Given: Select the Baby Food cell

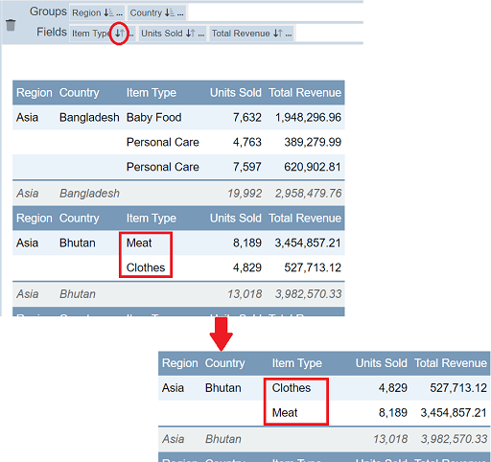Looking at the screenshot, I should tap(153, 117).
